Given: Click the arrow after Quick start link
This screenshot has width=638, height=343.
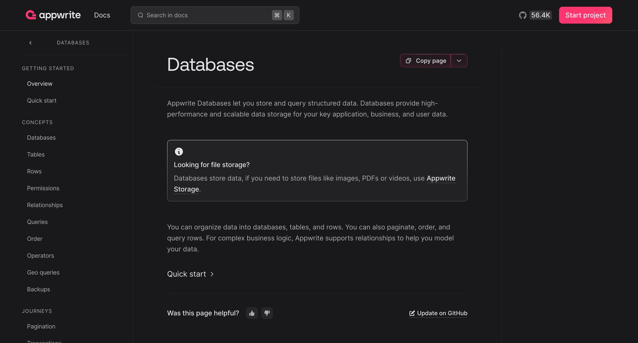Looking at the screenshot, I should pyautogui.click(x=212, y=274).
